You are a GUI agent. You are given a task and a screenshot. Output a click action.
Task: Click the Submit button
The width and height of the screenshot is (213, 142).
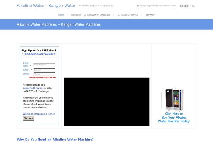point(28,118)
